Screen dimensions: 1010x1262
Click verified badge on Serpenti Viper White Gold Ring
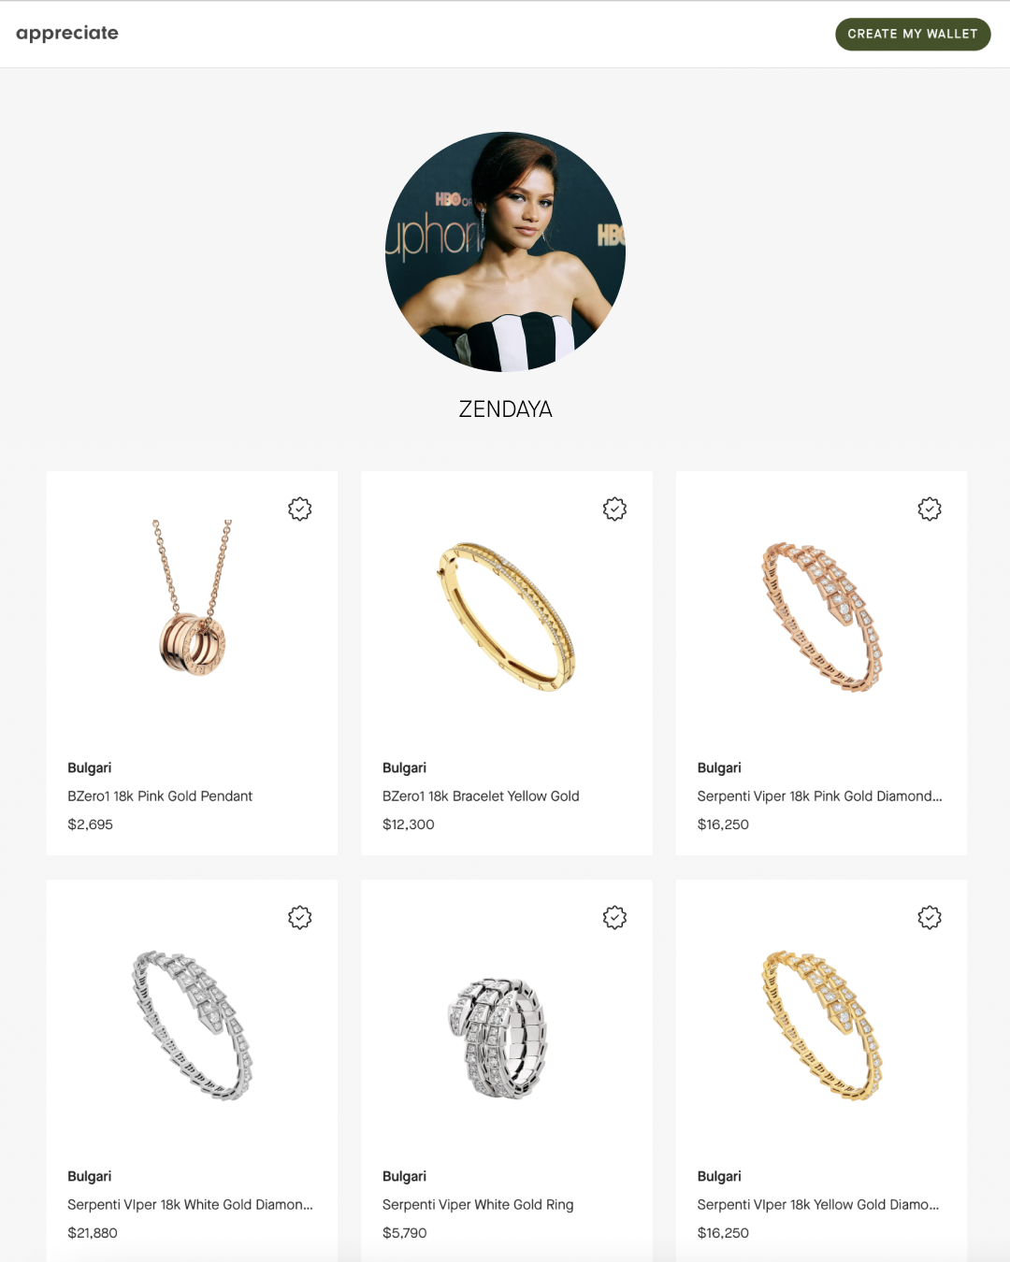[614, 918]
